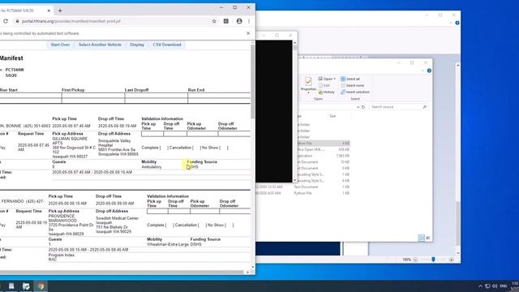
Task: Click the browser address bar URL
Action: (x=71, y=21)
